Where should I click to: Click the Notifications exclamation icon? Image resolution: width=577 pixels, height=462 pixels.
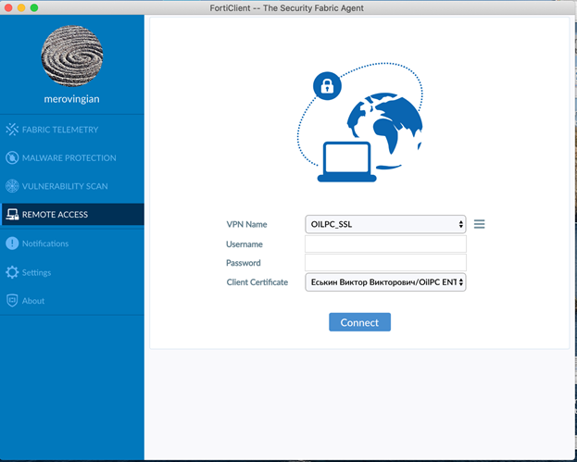coord(12,243)
